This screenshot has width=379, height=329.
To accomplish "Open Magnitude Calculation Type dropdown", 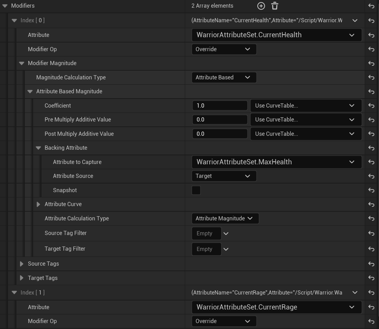I will [223, 77].
